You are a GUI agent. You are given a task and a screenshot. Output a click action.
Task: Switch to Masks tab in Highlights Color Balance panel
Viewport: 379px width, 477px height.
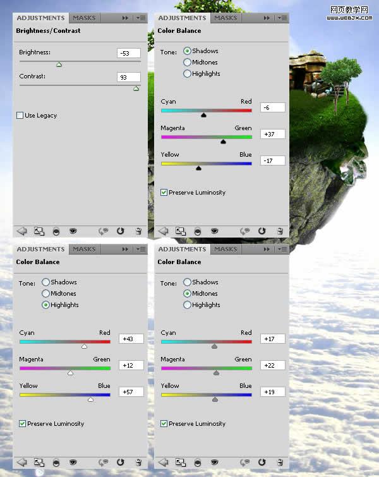84,249
